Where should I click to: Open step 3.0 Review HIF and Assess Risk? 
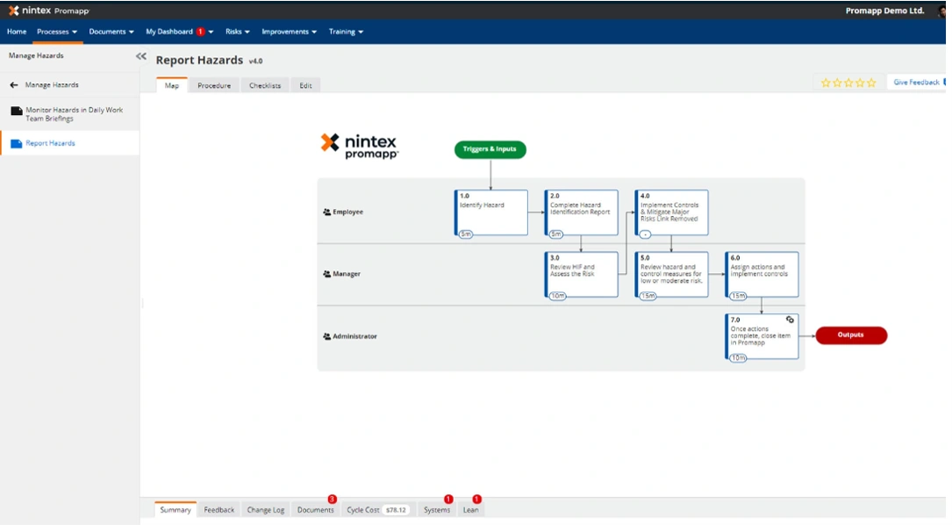582,275
